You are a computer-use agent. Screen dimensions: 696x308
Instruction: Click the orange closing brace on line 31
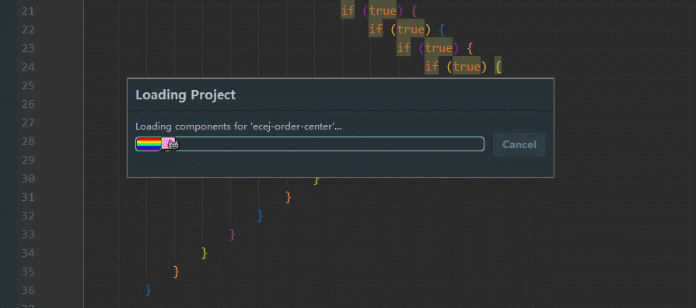pyautogui.click(x=289, y=197)
